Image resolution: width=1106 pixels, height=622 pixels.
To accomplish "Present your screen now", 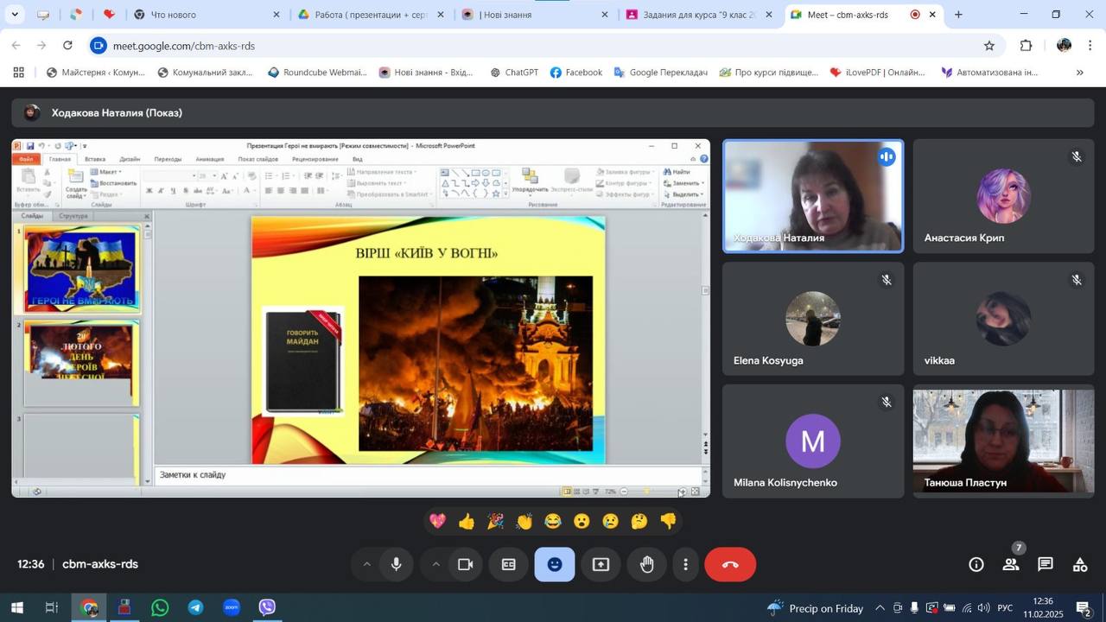I will pos(601,565).
